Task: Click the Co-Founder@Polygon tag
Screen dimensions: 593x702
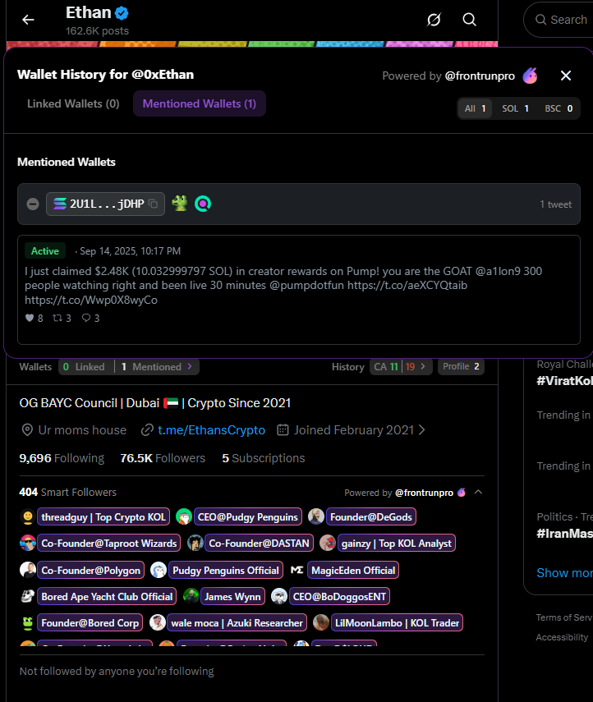Action: pyautogui.click(x=90, y=570)
